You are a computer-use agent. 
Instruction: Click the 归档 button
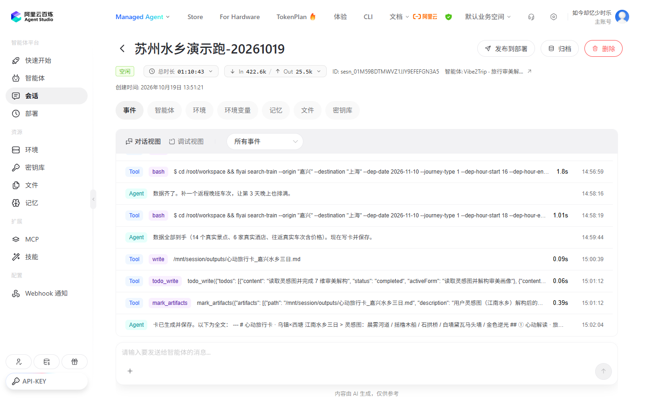pyautogui.click(x=560, y=48)
